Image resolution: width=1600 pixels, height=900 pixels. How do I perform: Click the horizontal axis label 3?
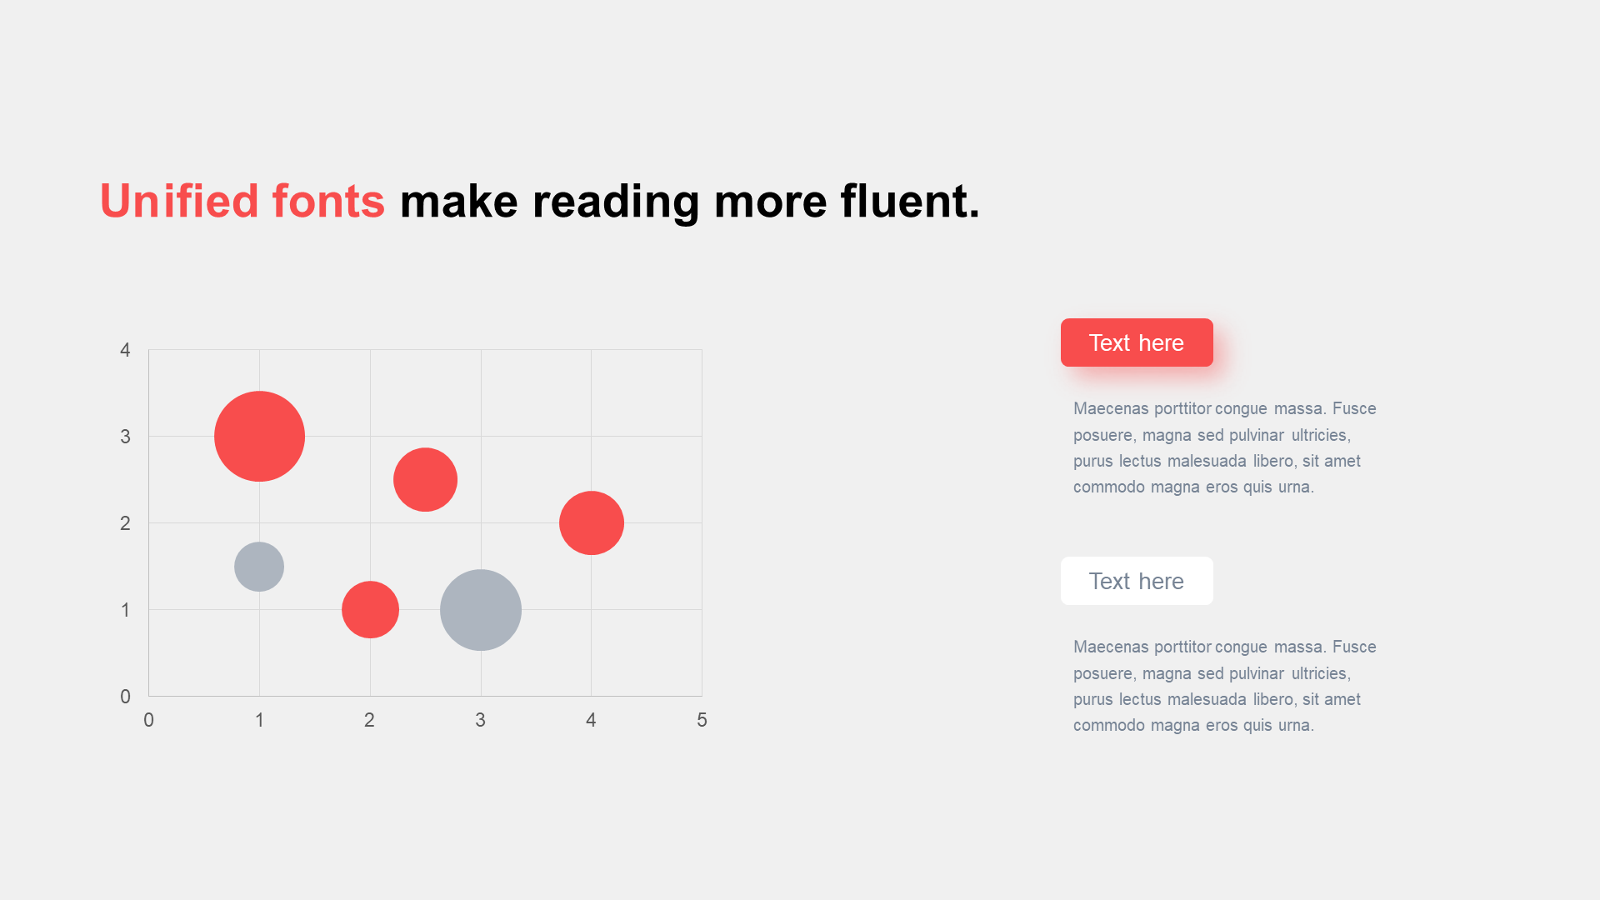click(x=480, y=720)
